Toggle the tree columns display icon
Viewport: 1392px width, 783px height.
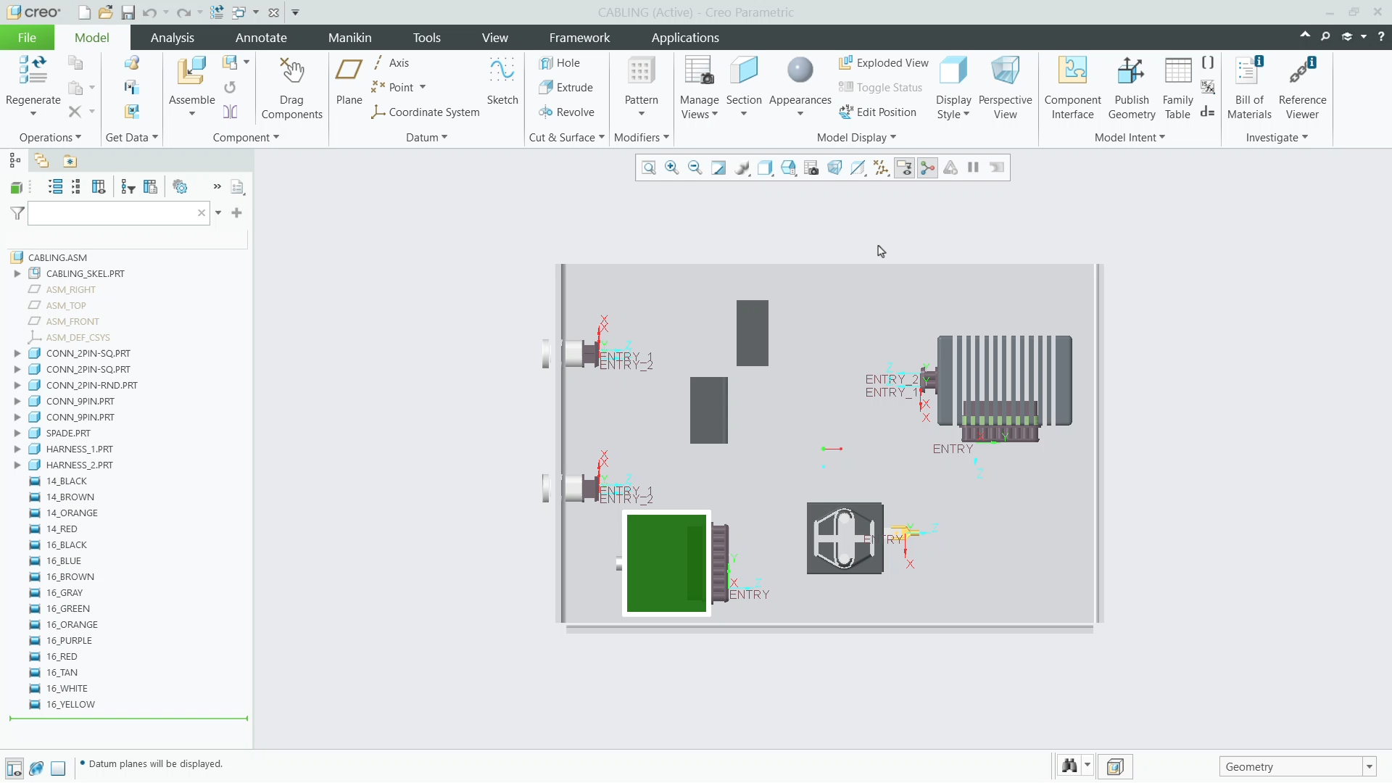click(99, 187)
